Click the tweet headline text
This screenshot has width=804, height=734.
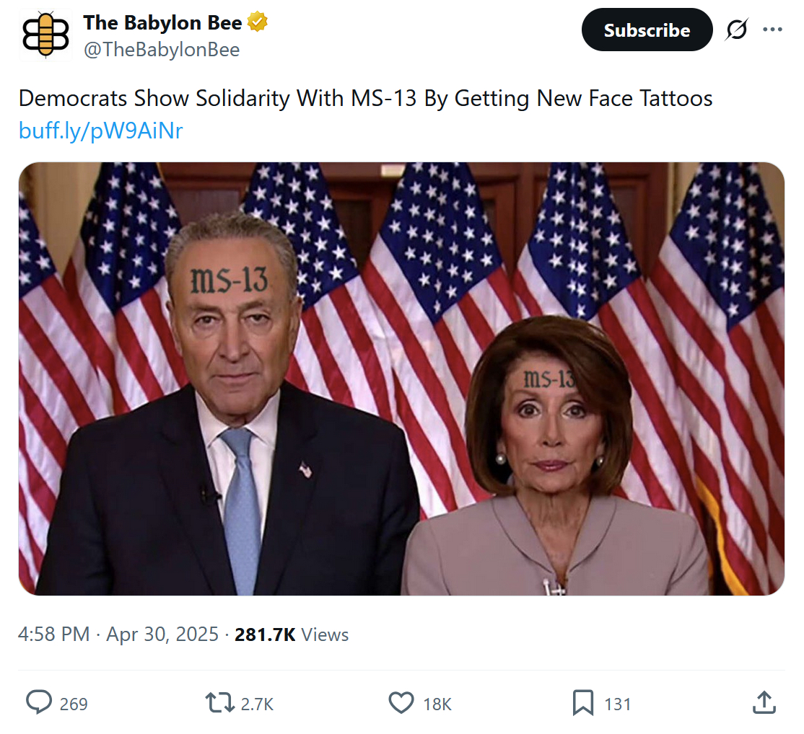click(x=365, y=98)
